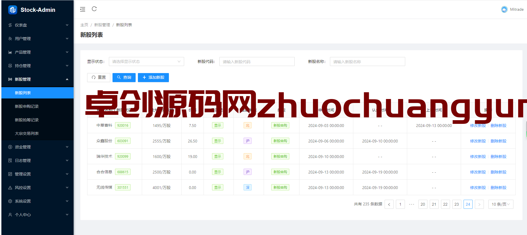Click the 风控设置 warning icon

tap(10, 188)
